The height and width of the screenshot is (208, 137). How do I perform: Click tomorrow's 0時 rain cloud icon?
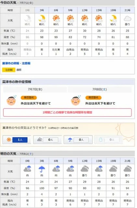27,169
